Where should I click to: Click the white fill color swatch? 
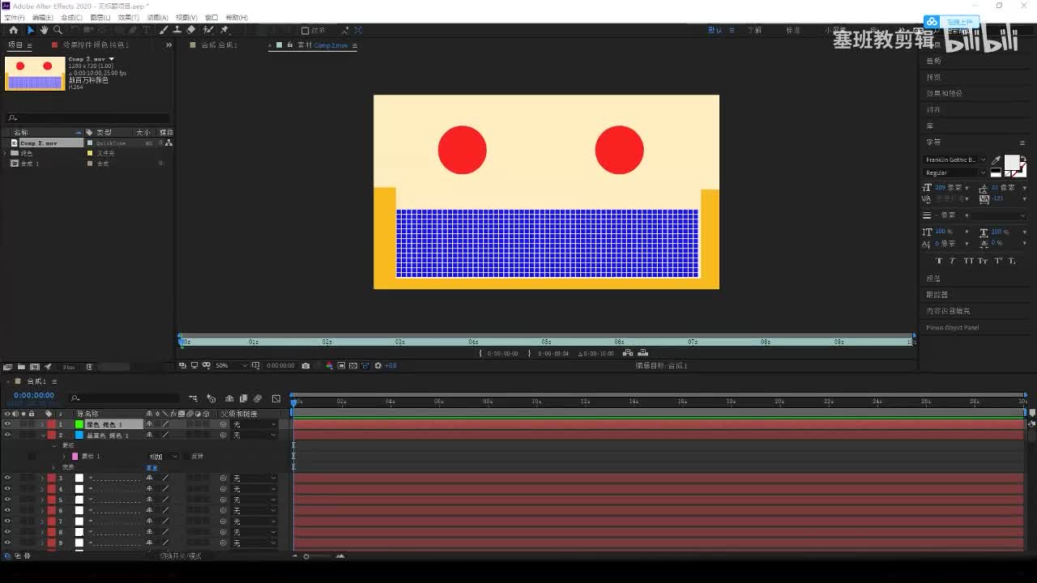pos(1011,162)
